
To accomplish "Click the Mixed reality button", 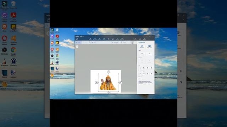I will tap(115, 42).
